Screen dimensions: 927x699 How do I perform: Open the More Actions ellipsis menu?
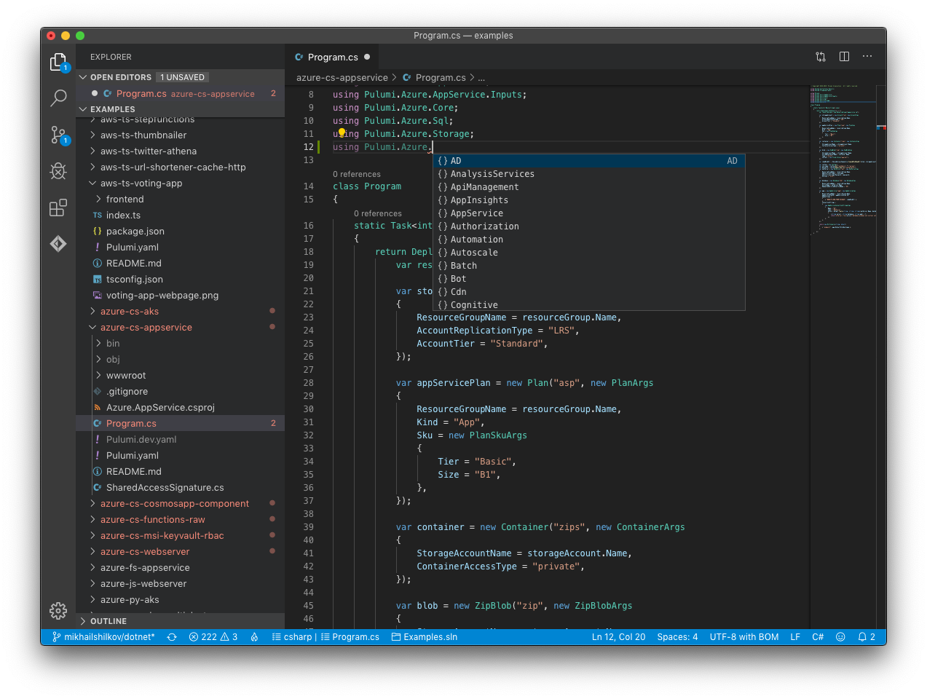(x=867, y=56)
